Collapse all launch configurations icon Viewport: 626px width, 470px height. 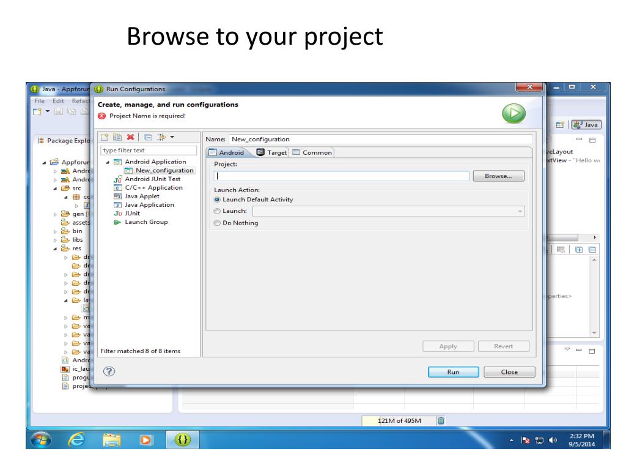coord(148,137)
